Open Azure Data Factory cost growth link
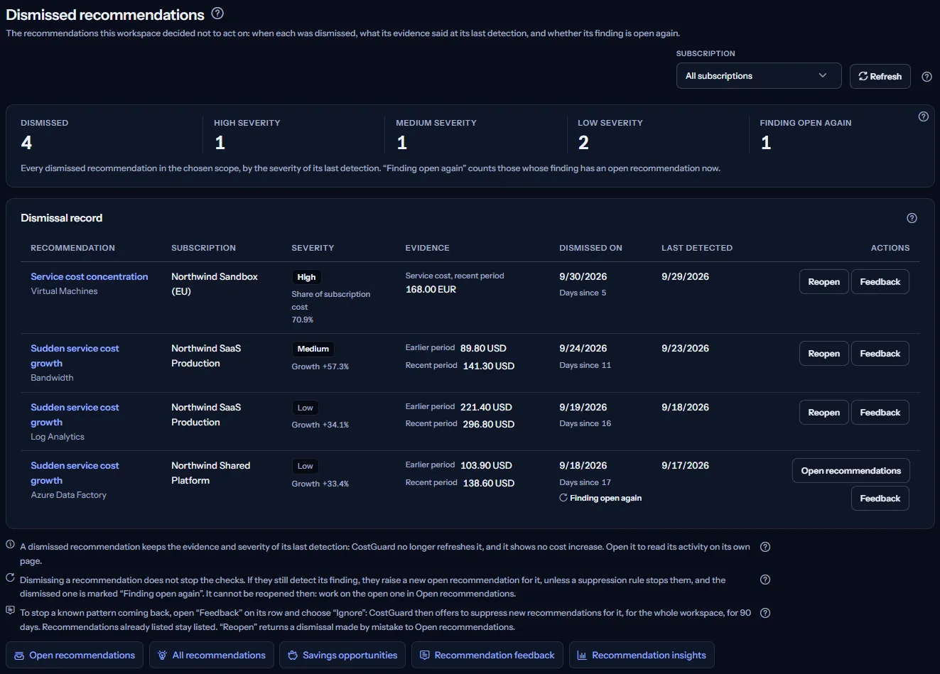The width and height of the screenshot is (940, 674). [x=75, y=473]
